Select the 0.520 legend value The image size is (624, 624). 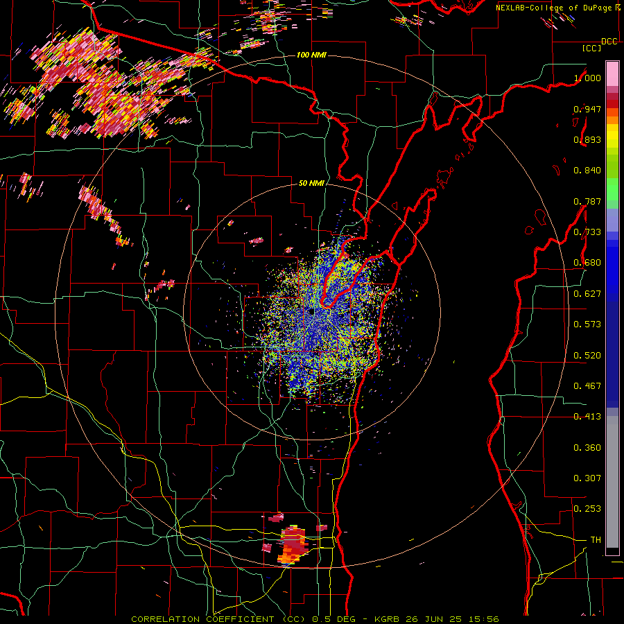tap(587, 356)
